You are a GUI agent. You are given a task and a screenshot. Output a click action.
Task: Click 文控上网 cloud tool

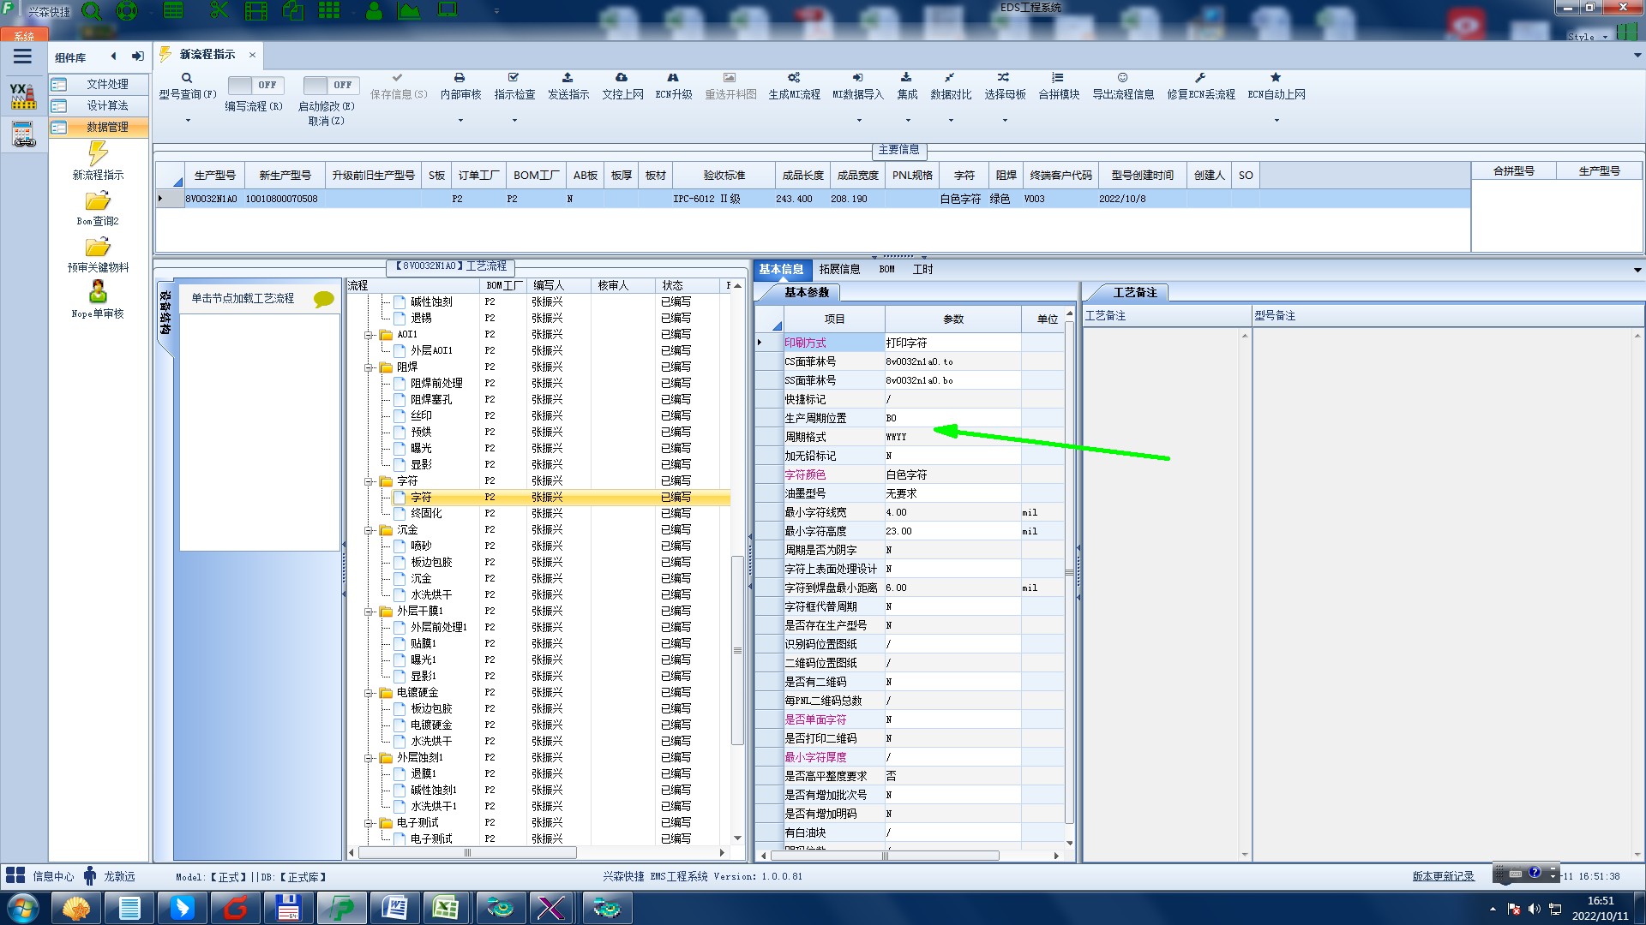pyautogui.click(x=622, y=87)
